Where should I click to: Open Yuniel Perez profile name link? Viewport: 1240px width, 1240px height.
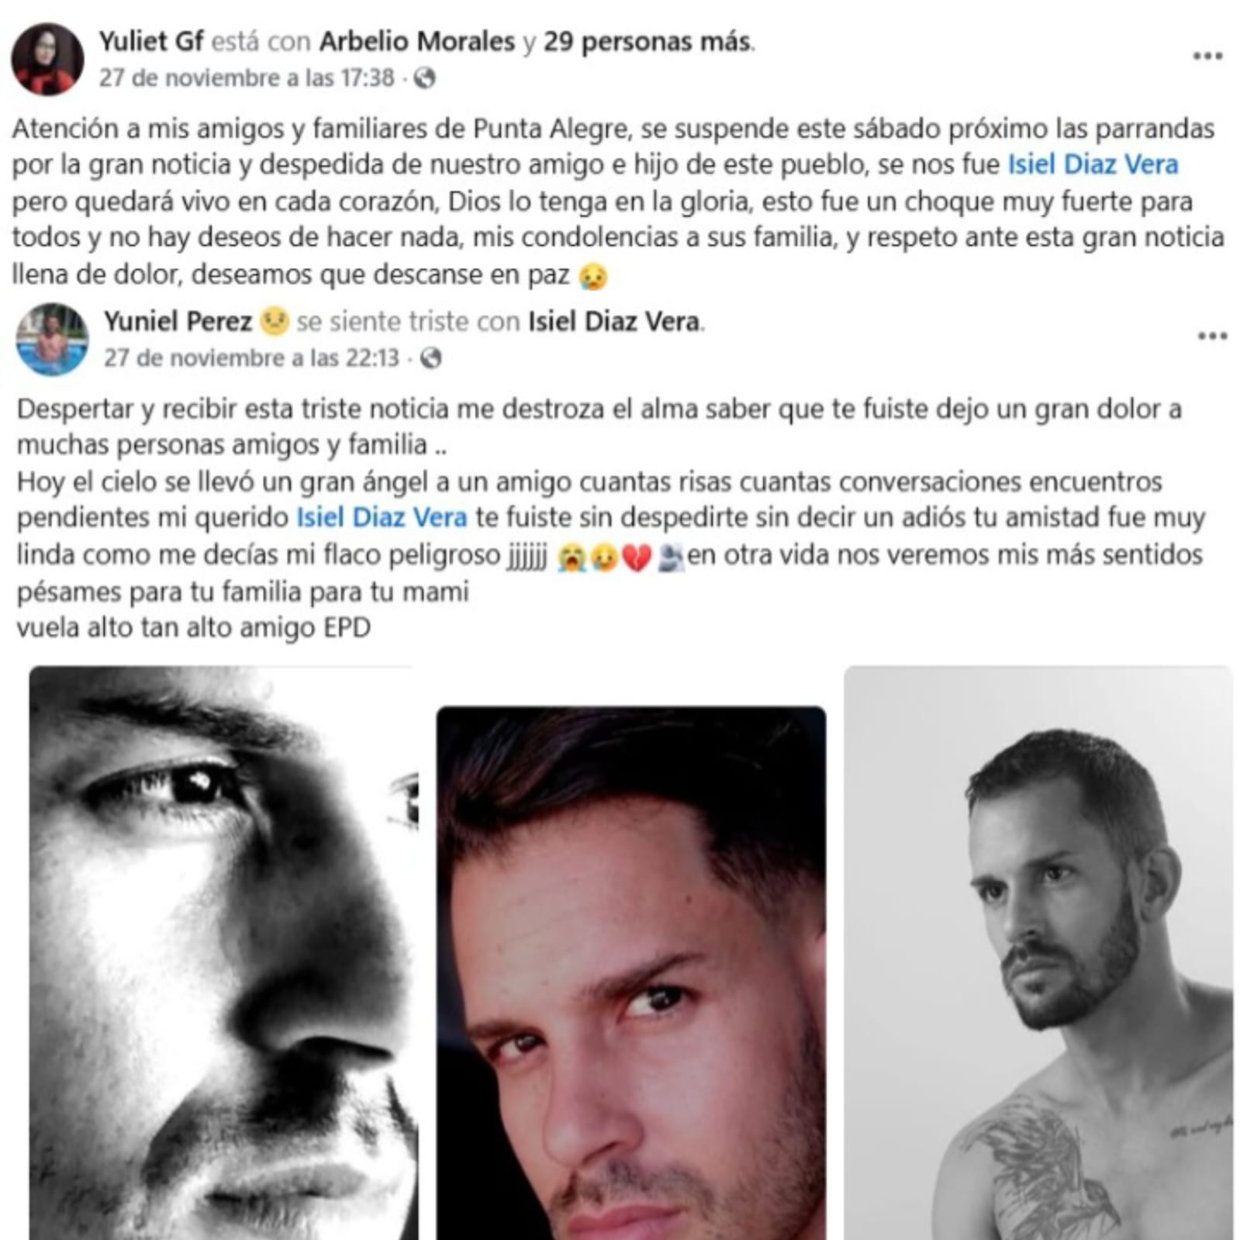[x=178, y=321]
